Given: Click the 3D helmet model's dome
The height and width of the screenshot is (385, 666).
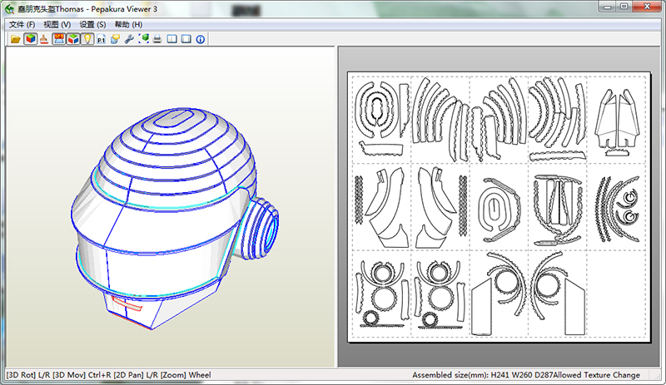Looking at the screenshot, I should (x=175, y=146).
